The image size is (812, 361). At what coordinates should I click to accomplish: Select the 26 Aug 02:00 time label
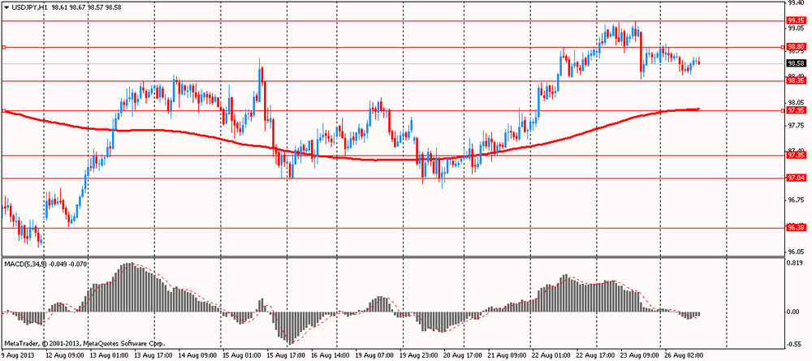[x=685, y=356]
